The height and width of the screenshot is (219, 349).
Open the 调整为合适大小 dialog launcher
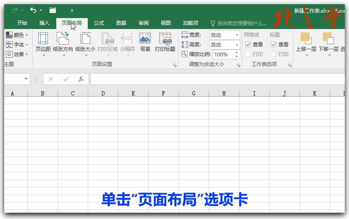(239, 65)
